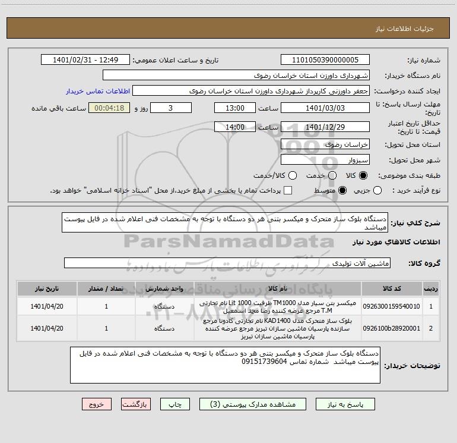Click item name بلوک ساز متحرک KAD1400

click(278, 328)
